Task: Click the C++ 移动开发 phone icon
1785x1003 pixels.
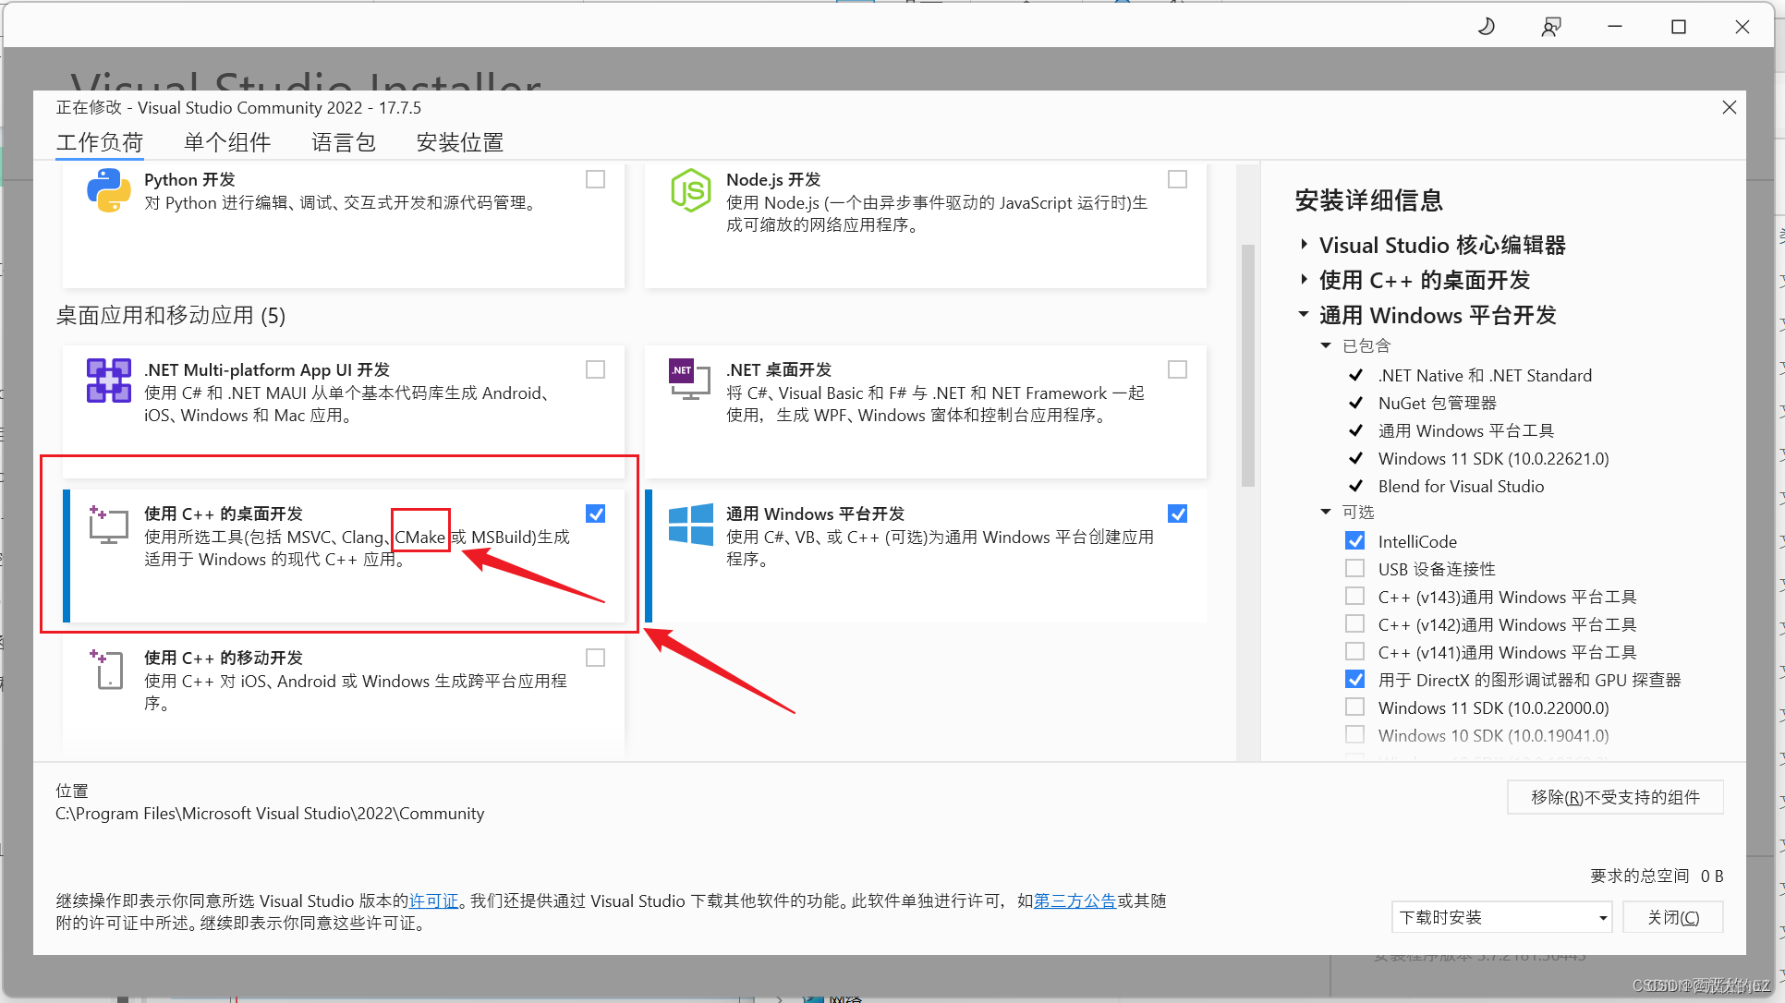Action: pyautogui.click(x=106, y=668)
